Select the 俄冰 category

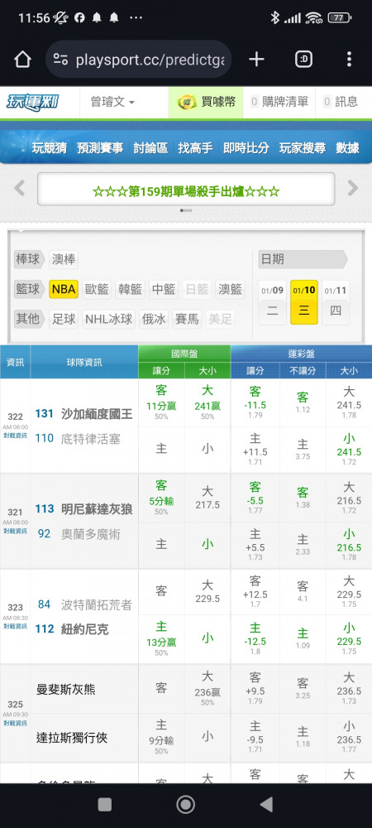coord(154,319)
